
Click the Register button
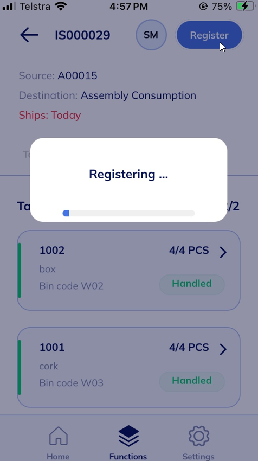(x=209, y=35)
